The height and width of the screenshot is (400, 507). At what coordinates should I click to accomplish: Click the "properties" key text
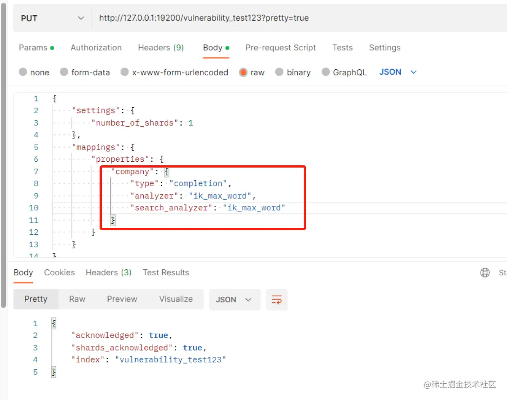pos(120,159)
